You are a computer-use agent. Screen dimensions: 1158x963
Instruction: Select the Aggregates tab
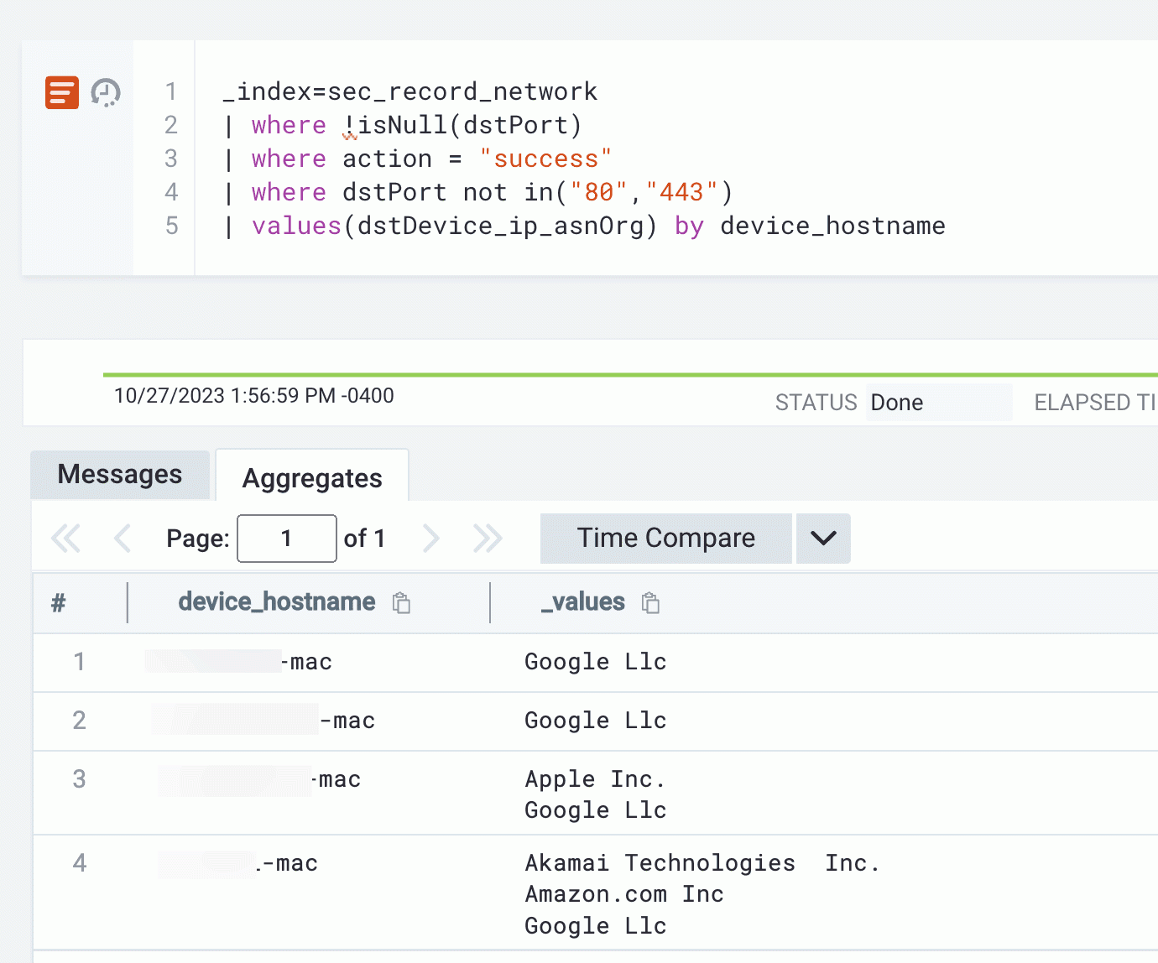(312, 478)
